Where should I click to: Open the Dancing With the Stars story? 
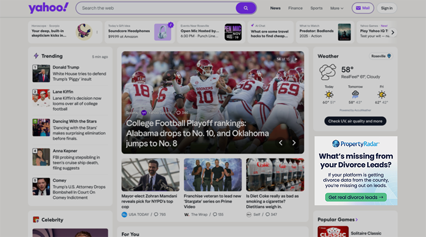coord(70,130)
